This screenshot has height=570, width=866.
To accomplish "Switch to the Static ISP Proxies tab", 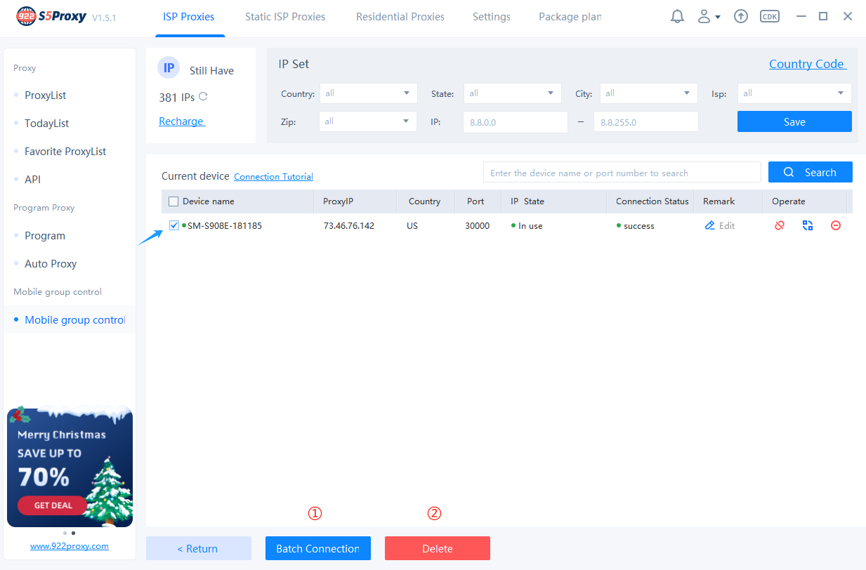I will pyautogui.click(x=285, y=17).
